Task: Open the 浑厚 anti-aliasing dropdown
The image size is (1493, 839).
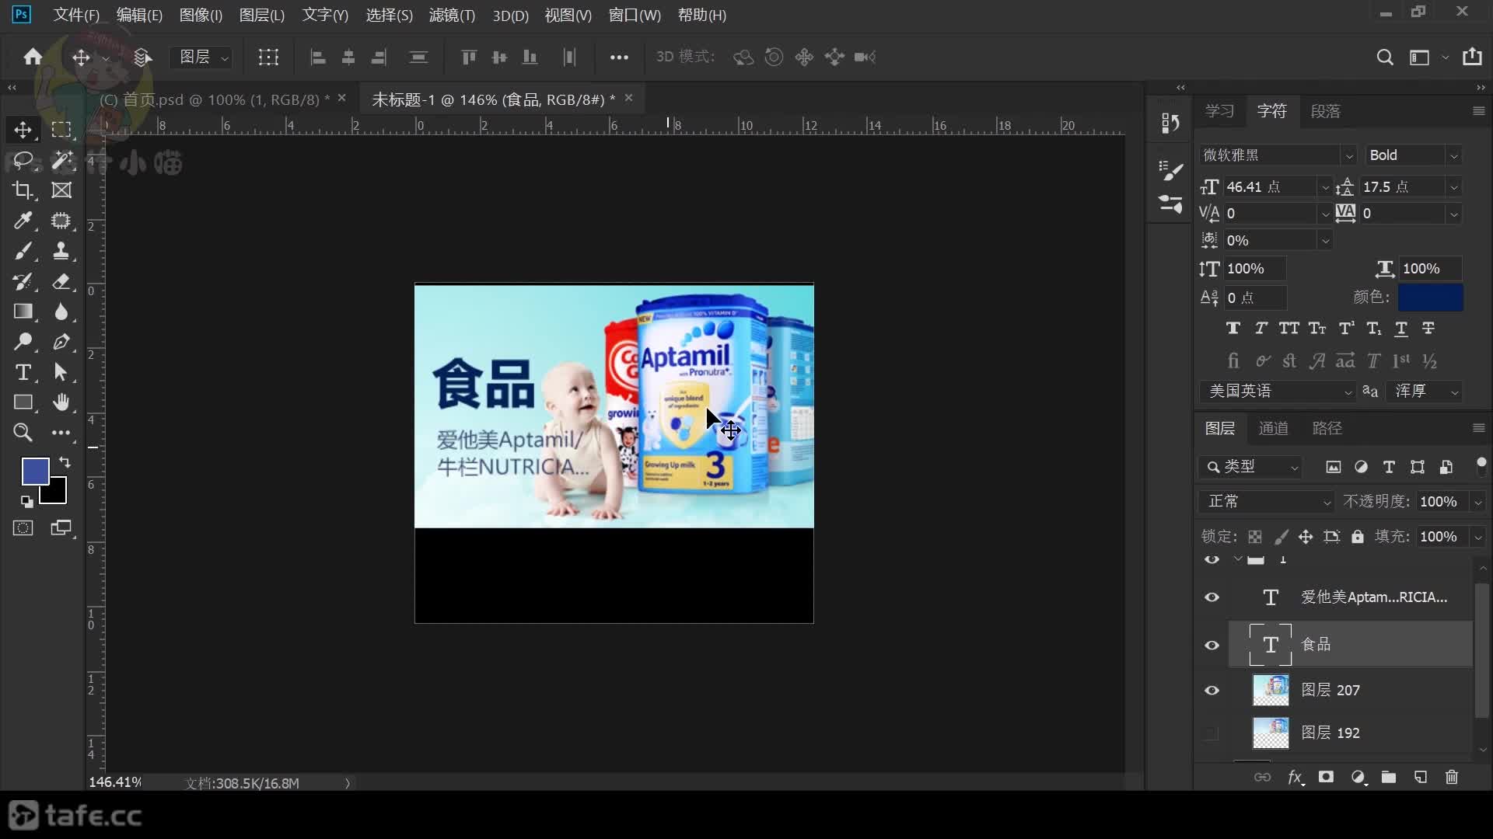Action: tap(1426, 392)
